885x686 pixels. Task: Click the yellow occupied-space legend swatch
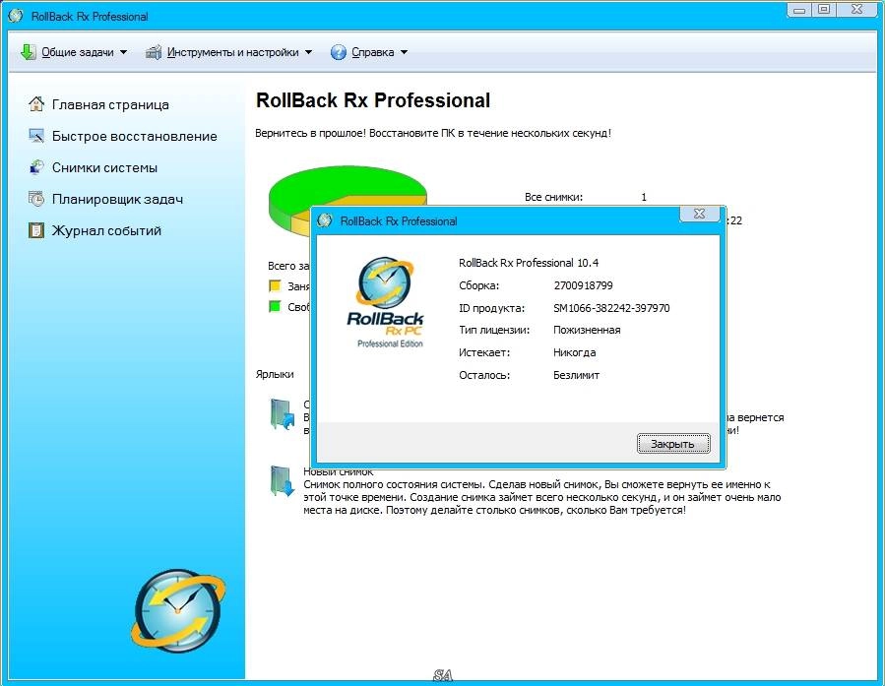point(275,285)
